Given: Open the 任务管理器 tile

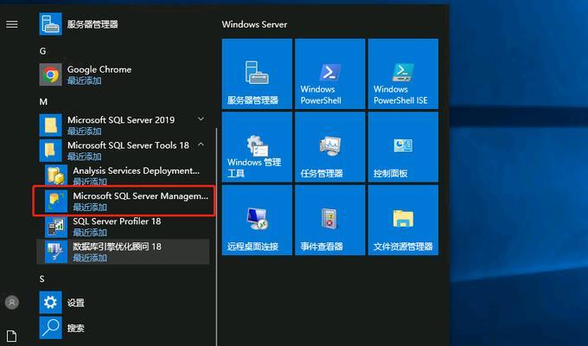Looking at the screenshot, I should click(x=330, y=147).
